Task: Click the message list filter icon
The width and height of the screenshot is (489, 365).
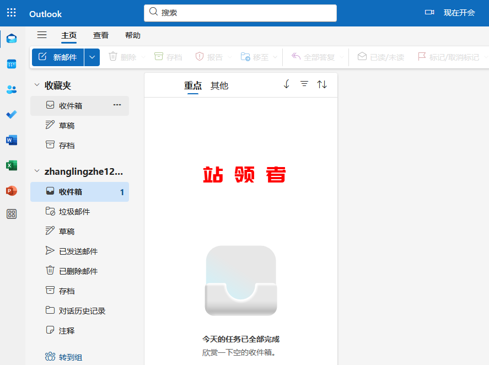Action: tap(304, 84)
